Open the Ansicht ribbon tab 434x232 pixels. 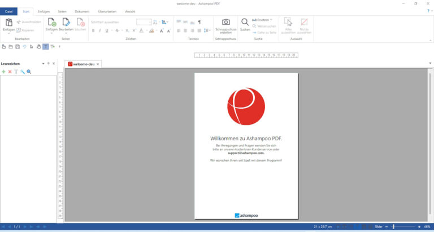(x=130, y=12)
